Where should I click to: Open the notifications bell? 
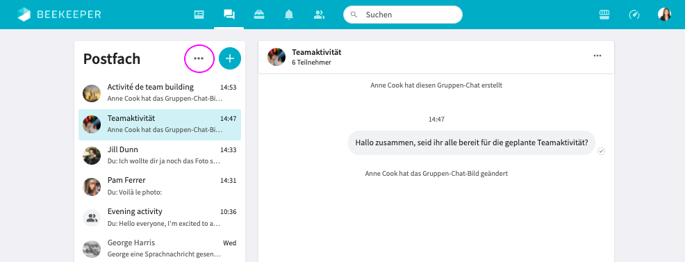click(x=289, y=15)
